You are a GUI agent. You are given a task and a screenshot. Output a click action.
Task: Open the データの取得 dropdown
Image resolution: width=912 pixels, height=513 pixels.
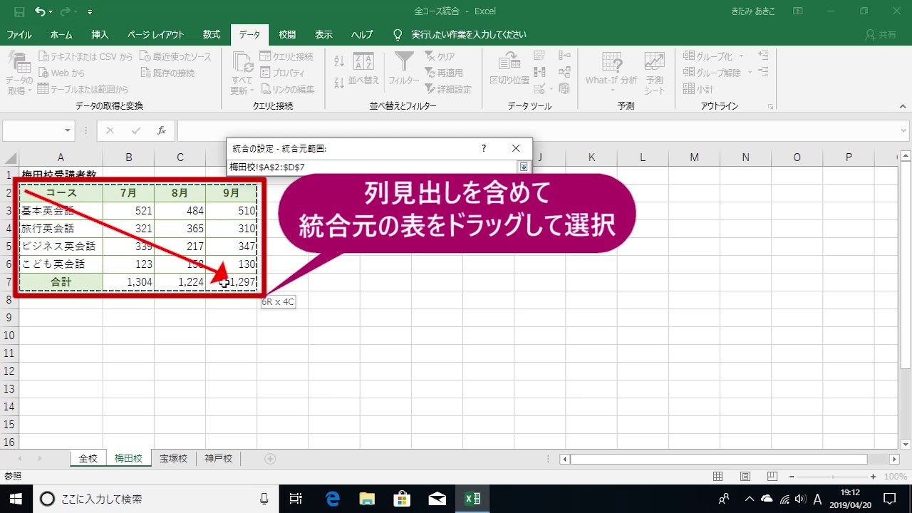point(18,74)
